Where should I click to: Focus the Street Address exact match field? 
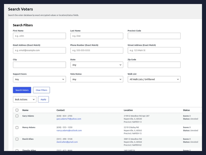(x=154, y=50)
